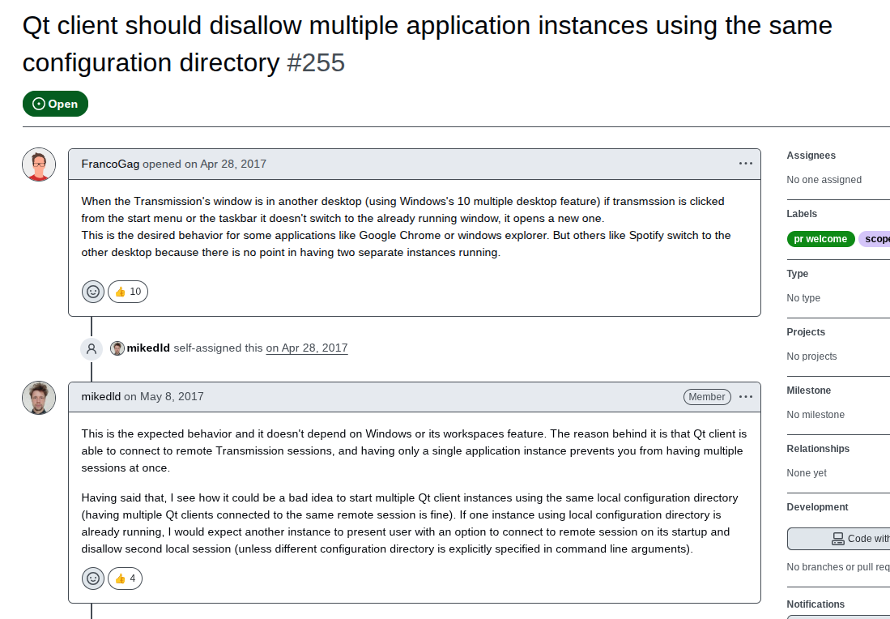Click FrancoGag's avatar picture
Image resolution: width=890 pixels, height=619 pixels.
coord(39,164)
